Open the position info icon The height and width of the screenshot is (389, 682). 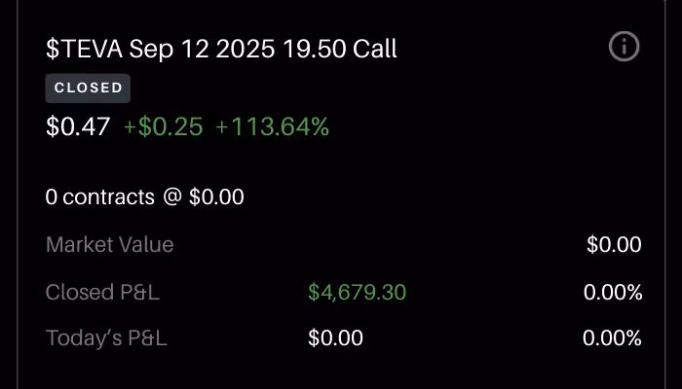pyautogui.click(x=625, y=47)
